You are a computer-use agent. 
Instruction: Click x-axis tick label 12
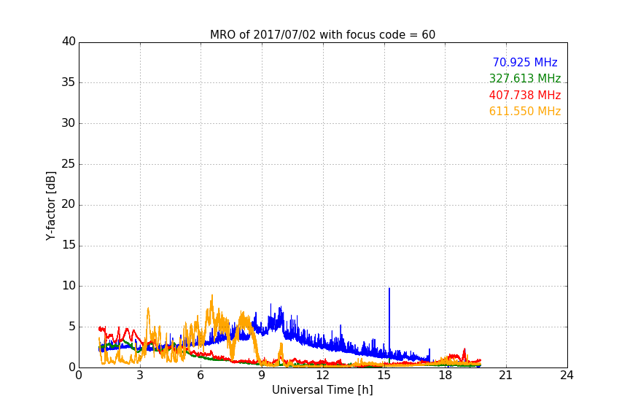point(322,376)
